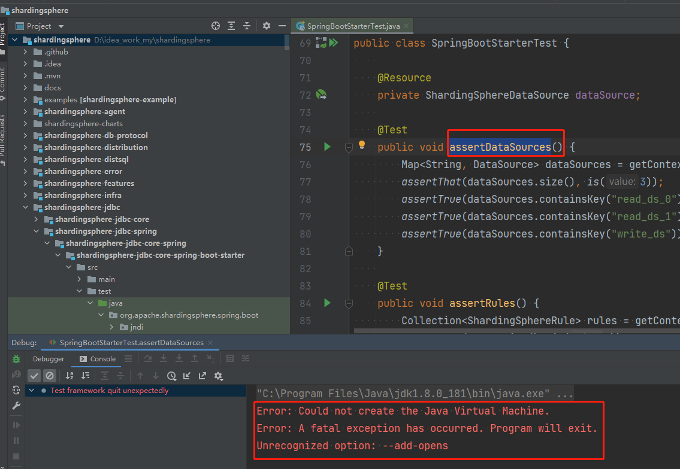The width and height of the screenshot is (680, 469).
Task: Switch to the Console tab
Action: point(98,358)
